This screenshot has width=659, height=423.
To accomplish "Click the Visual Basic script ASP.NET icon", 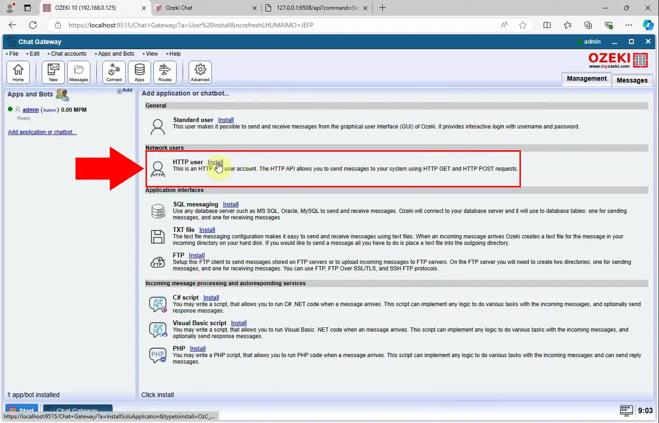I will (158, 330).
